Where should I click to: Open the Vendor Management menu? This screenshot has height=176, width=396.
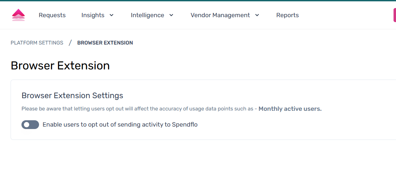tap(220, 15)
